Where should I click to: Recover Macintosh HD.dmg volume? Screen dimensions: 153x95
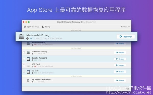[126, 37]
